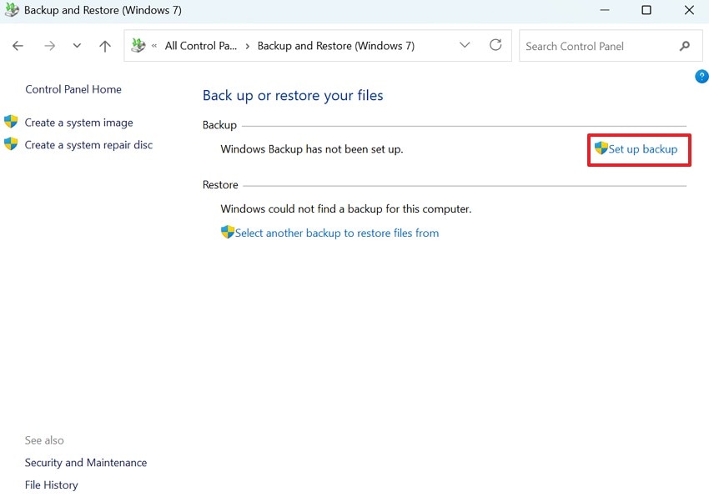Screen dimensions: 709x502
Task: Go up one level with the up arrow
Action: click(105, 46)
